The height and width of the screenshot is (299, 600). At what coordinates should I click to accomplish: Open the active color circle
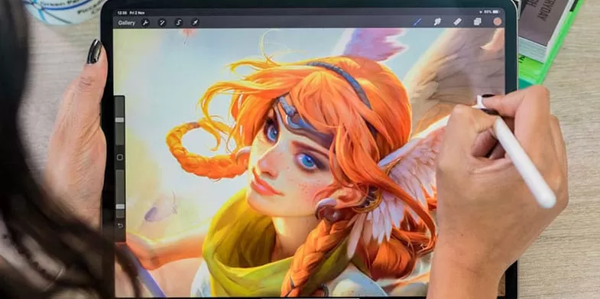497,22
